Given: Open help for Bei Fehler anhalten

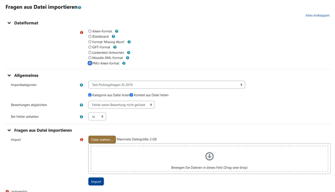Looking at the screenshot, I should pos(82,117).
